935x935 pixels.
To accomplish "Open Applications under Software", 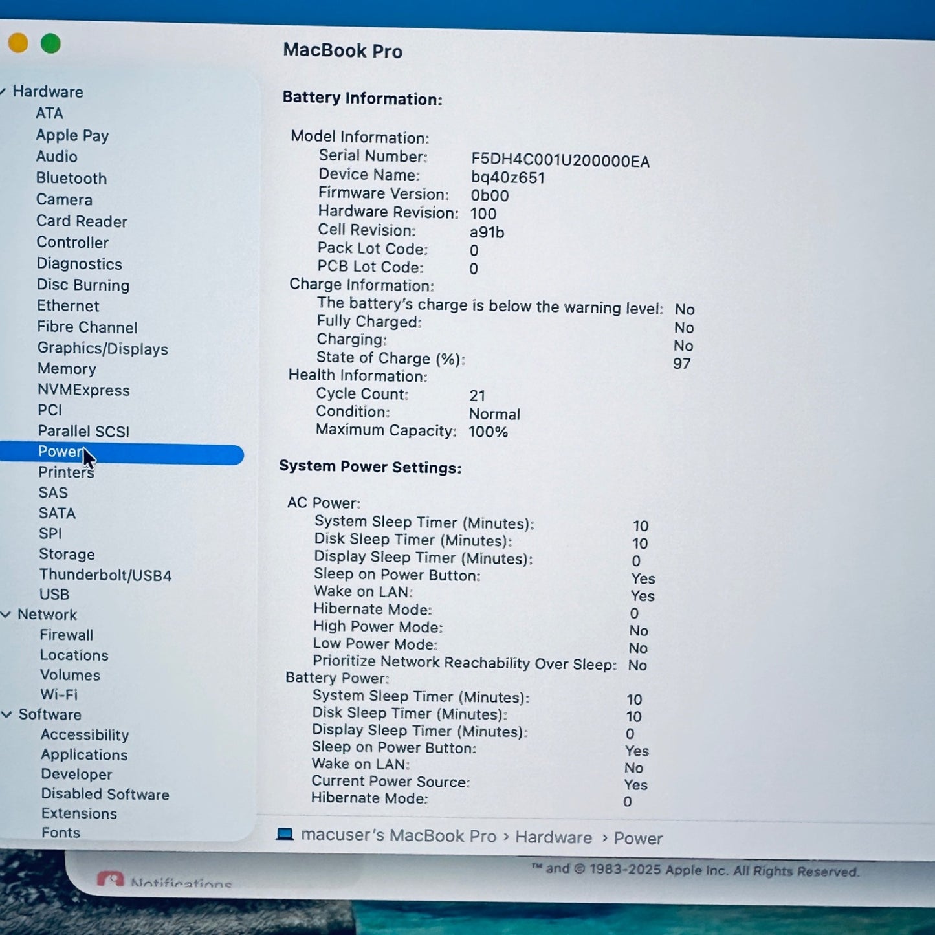I will click(x=83, y=755).
